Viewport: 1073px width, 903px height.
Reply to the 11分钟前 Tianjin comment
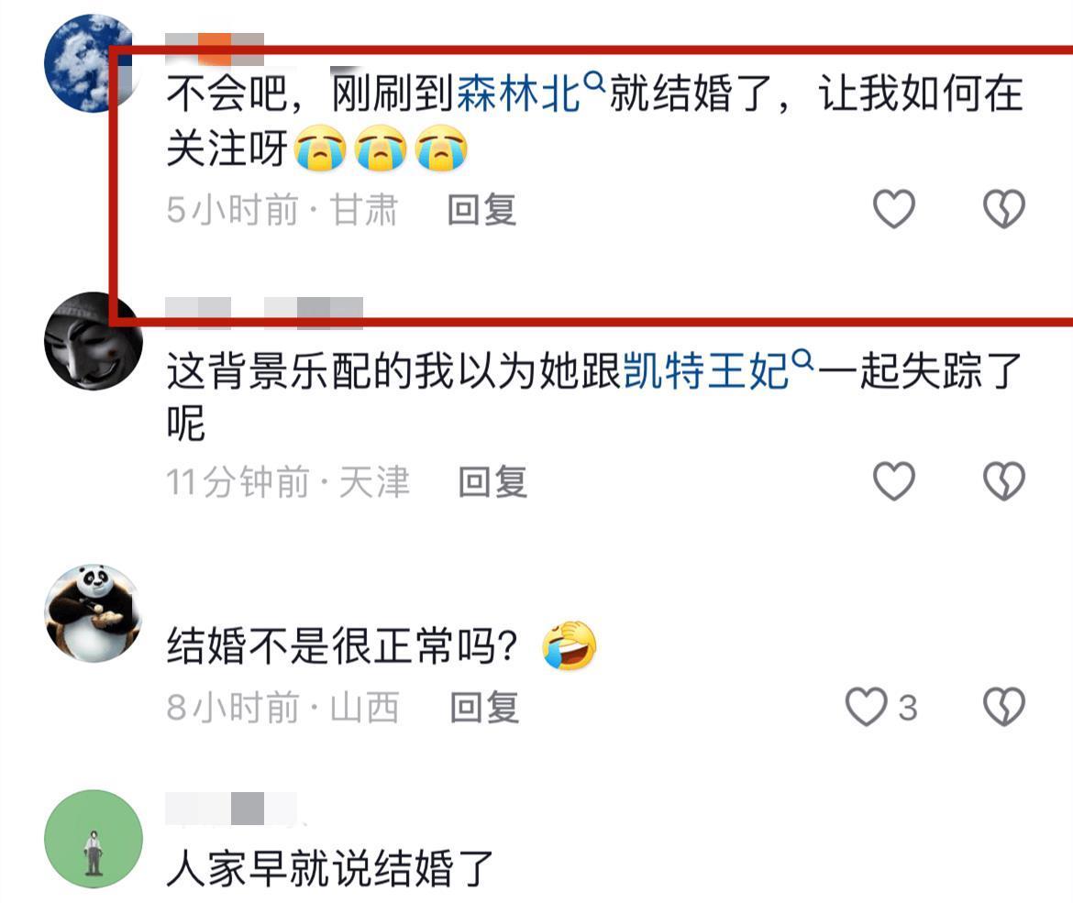(492, 481)
